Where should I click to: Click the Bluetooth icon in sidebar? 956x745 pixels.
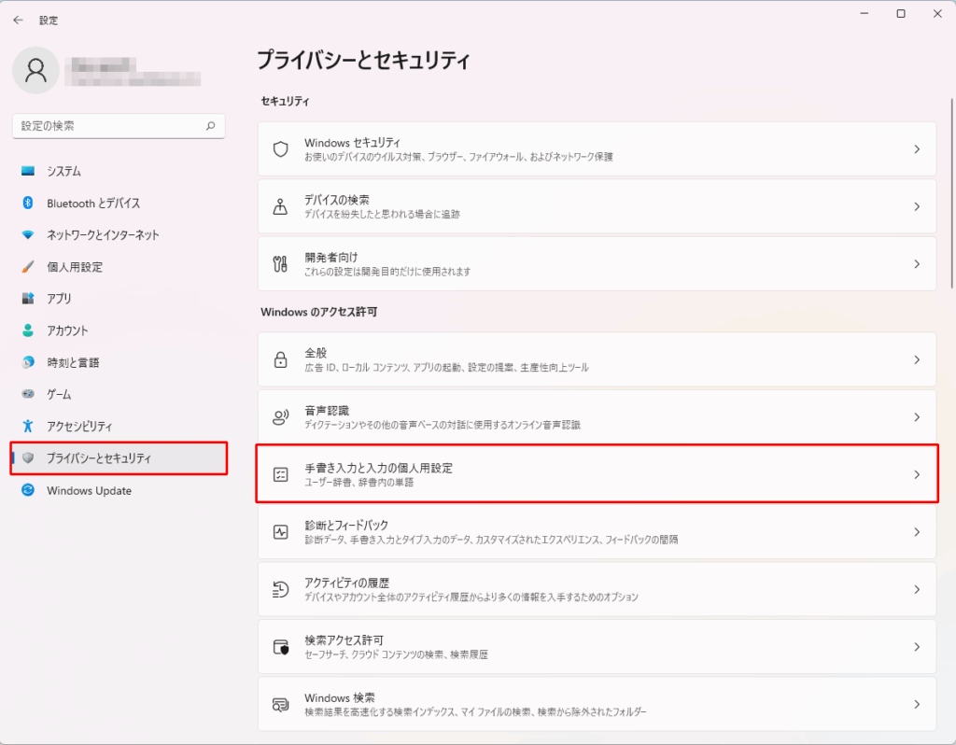28,203
